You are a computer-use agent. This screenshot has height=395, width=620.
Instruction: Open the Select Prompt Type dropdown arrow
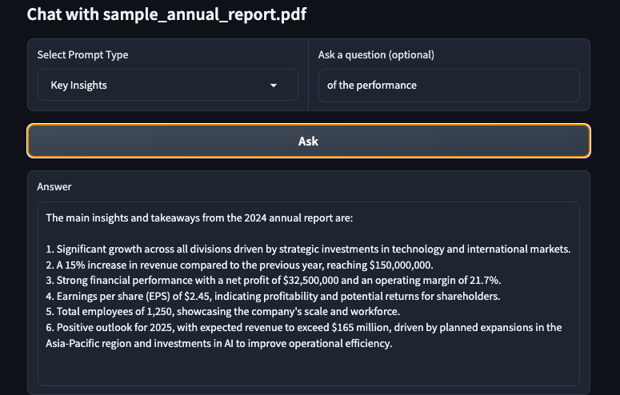[274, 86]
